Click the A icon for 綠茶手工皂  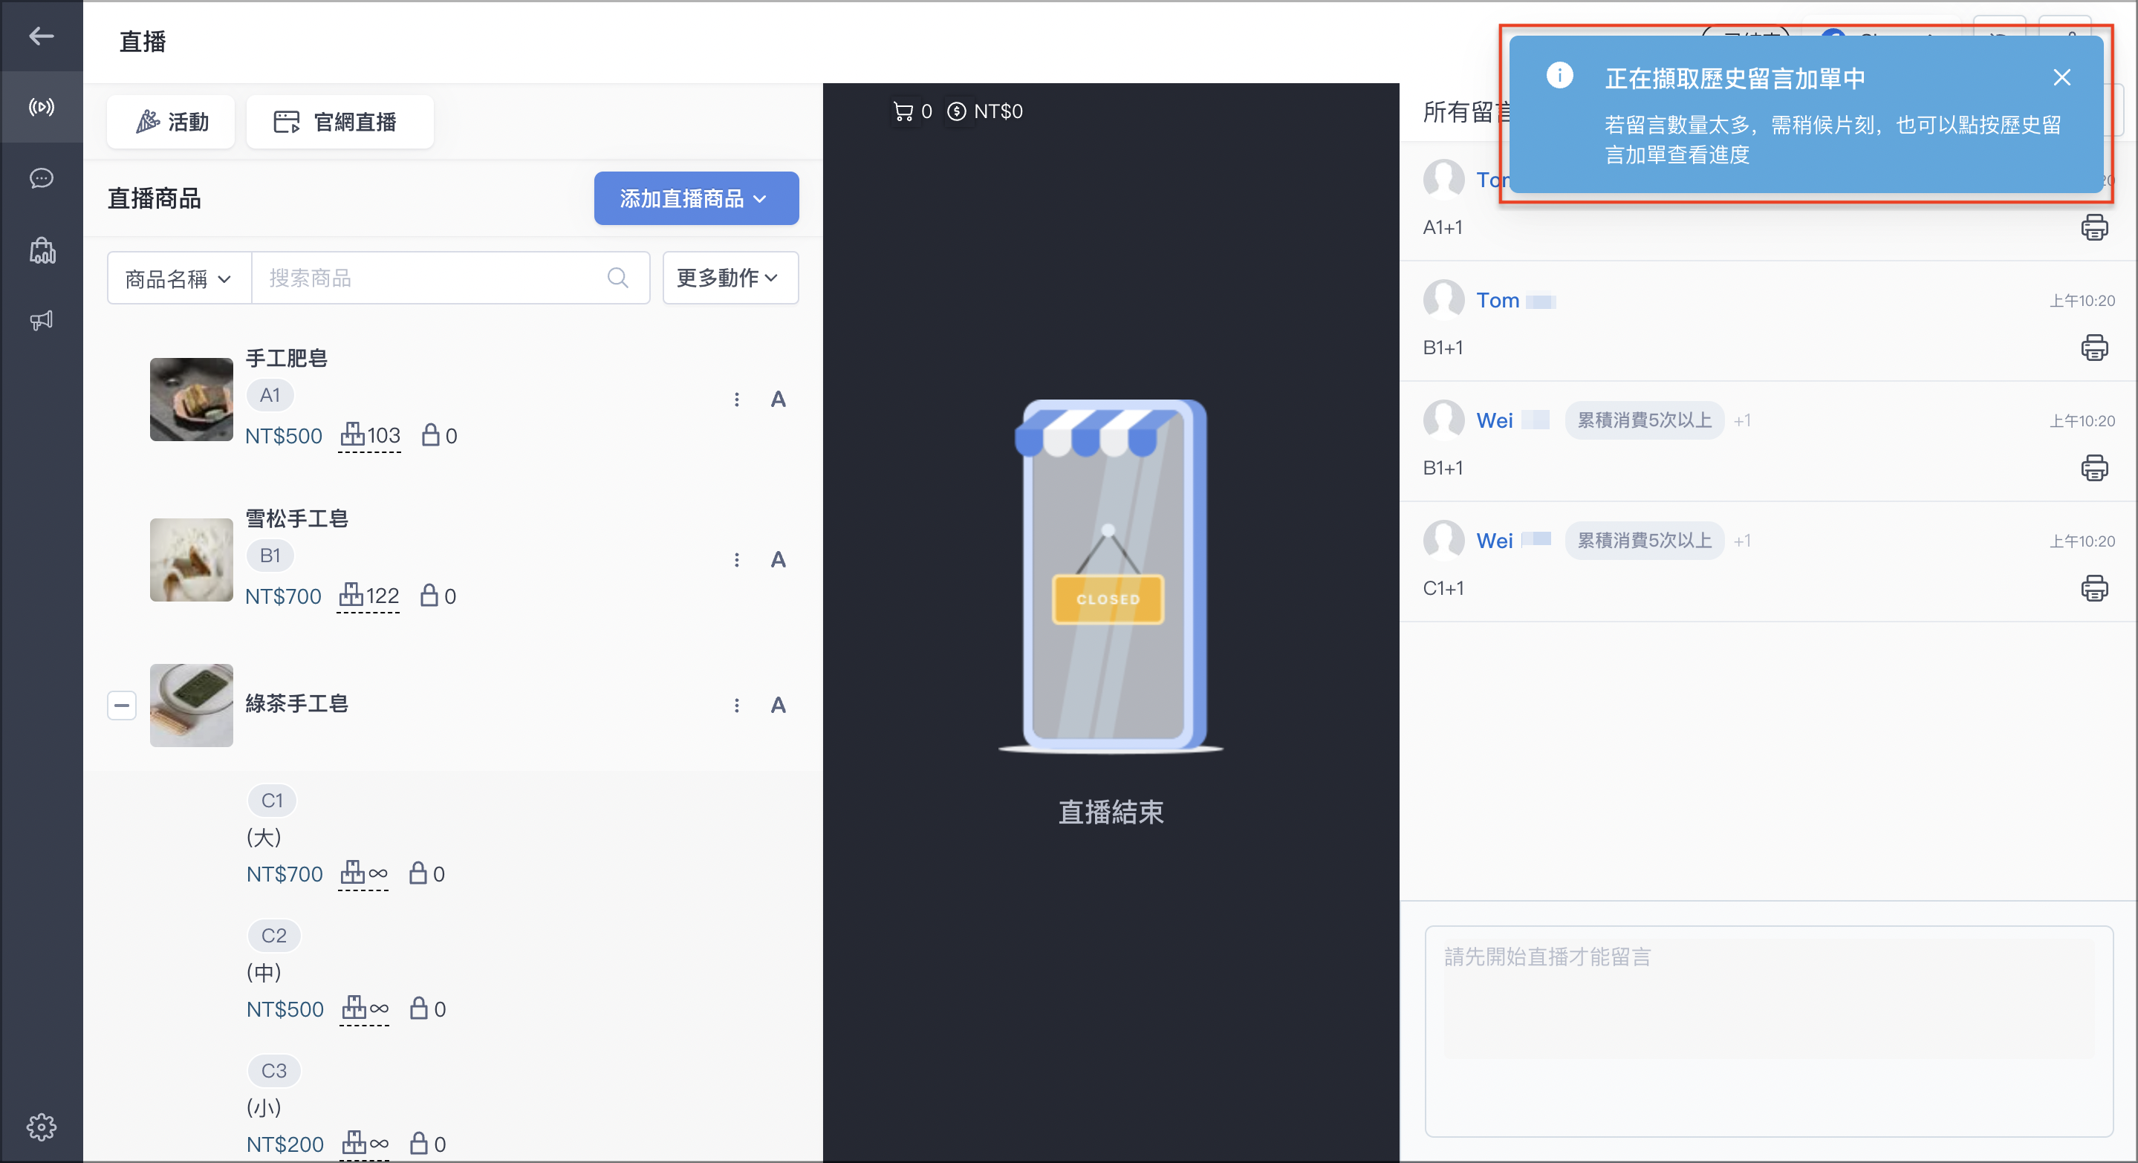pyautogui.click(x=778, y=705)
